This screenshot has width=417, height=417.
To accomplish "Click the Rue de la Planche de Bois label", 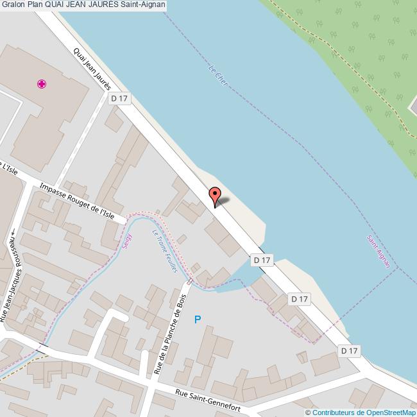I will 170,334.
